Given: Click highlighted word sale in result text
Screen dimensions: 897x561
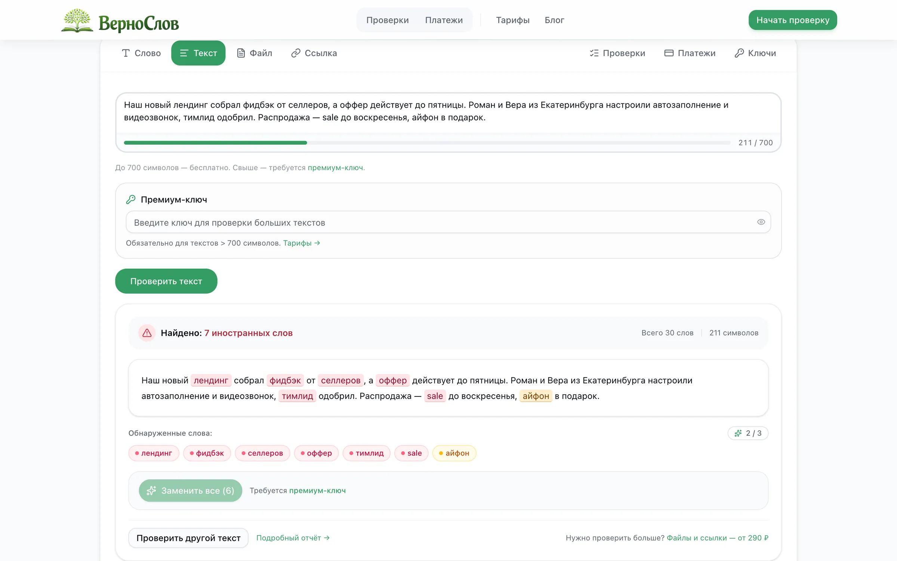Looking at the screenshot, I should click(435, 396).
